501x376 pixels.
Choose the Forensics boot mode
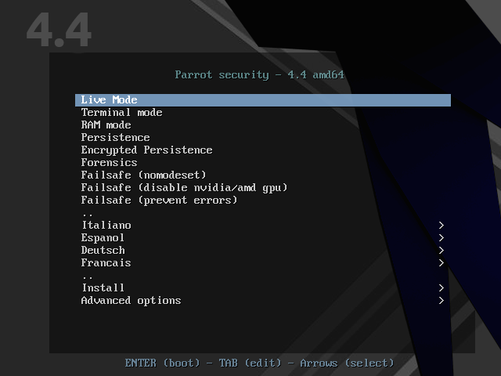pyautogui.click(x=109, y=163)
